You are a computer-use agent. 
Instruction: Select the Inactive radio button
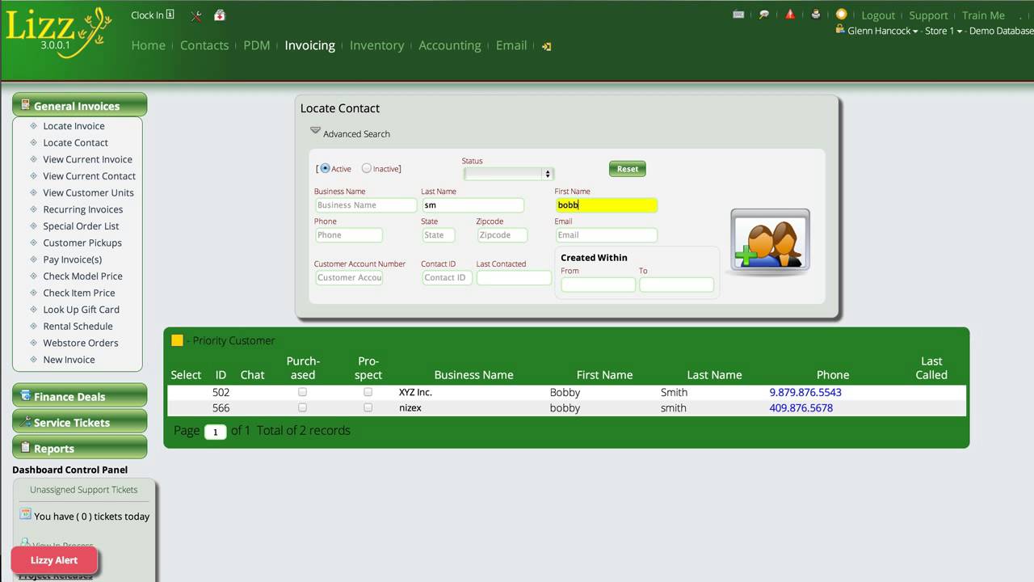point(366,168)
